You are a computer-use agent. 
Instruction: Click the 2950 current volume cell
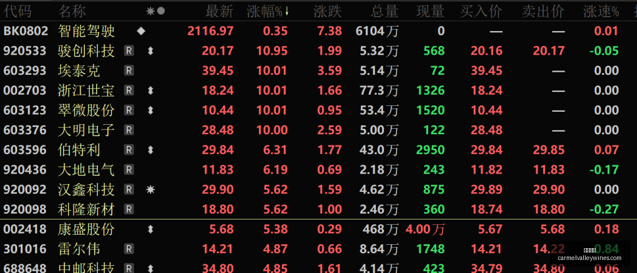(x=431, y=150)
